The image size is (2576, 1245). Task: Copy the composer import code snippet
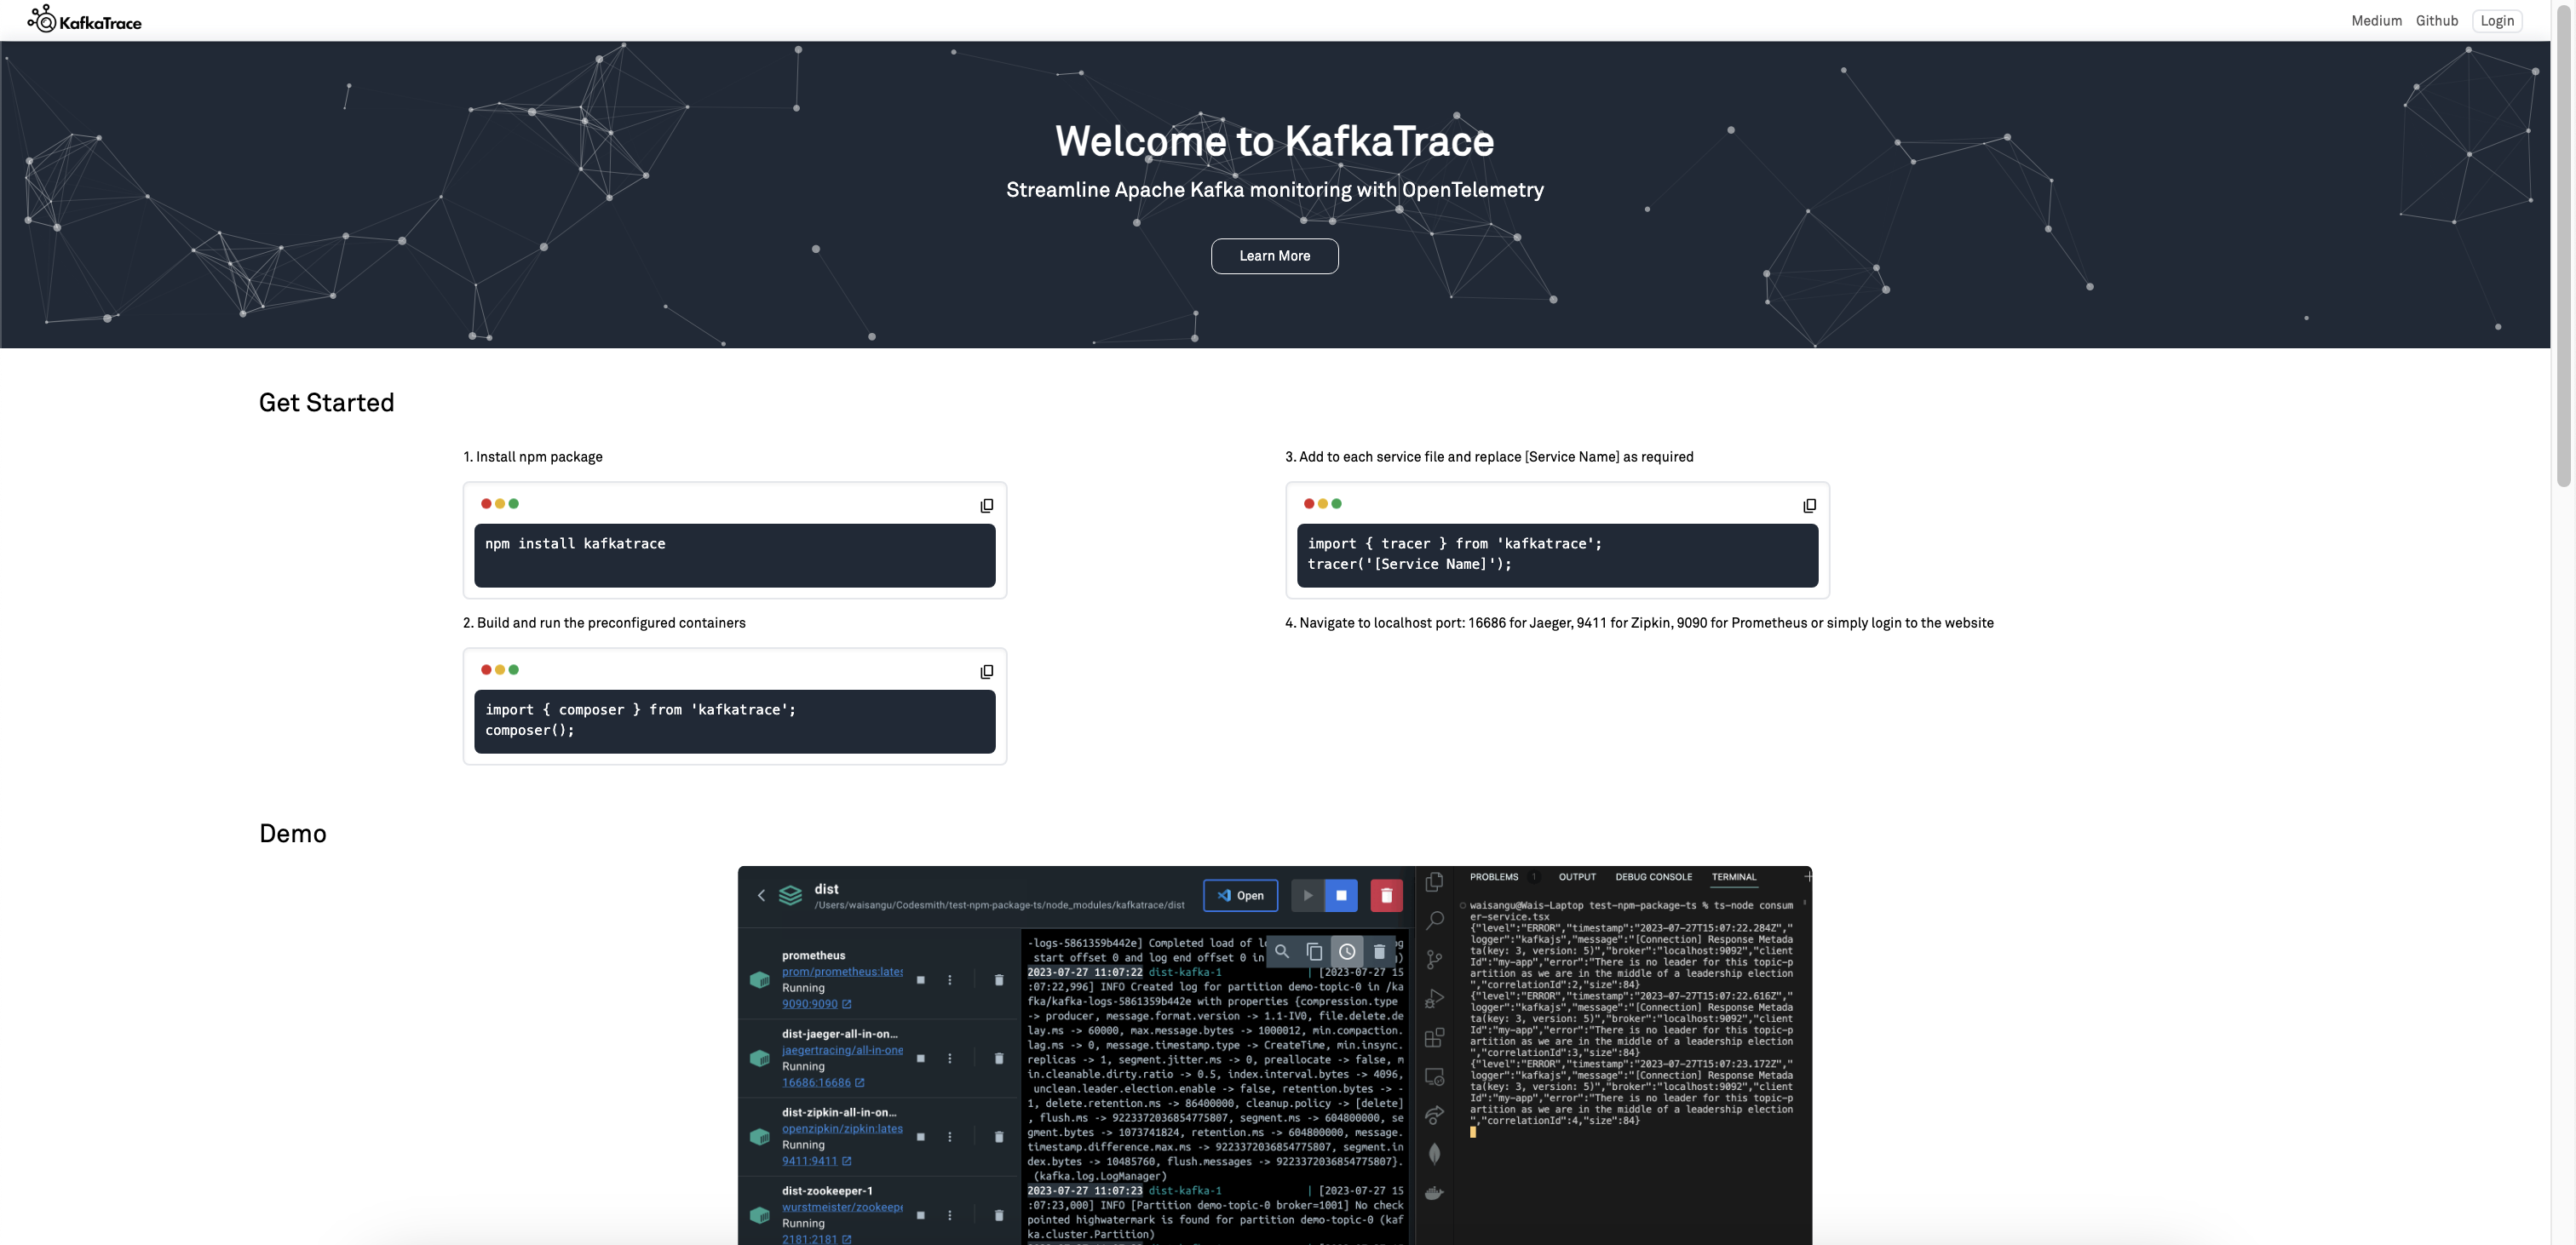(x=986, y=672)
